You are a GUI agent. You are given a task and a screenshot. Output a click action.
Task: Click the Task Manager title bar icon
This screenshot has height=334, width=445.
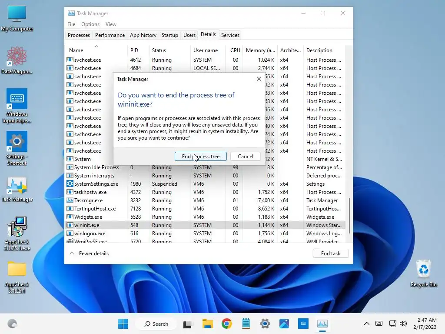tap(71, 13)
